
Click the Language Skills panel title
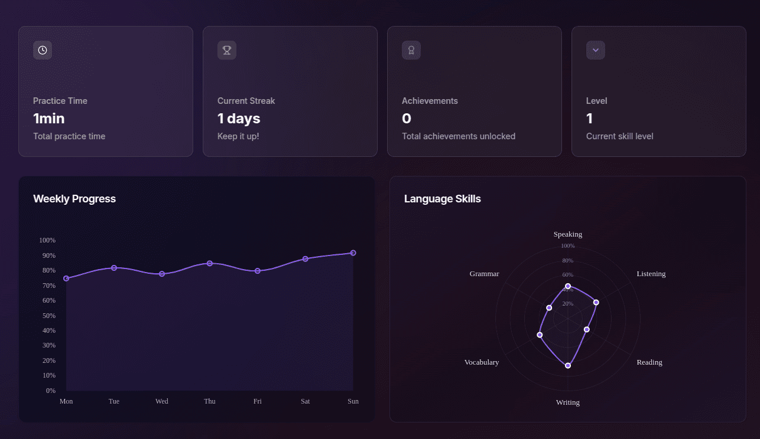[x=442, y=199]
